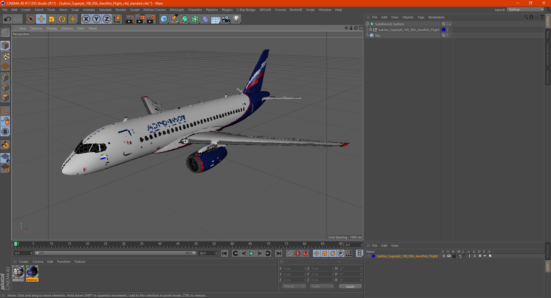Add a light object
551x298 pixels.
pos(236,19)
